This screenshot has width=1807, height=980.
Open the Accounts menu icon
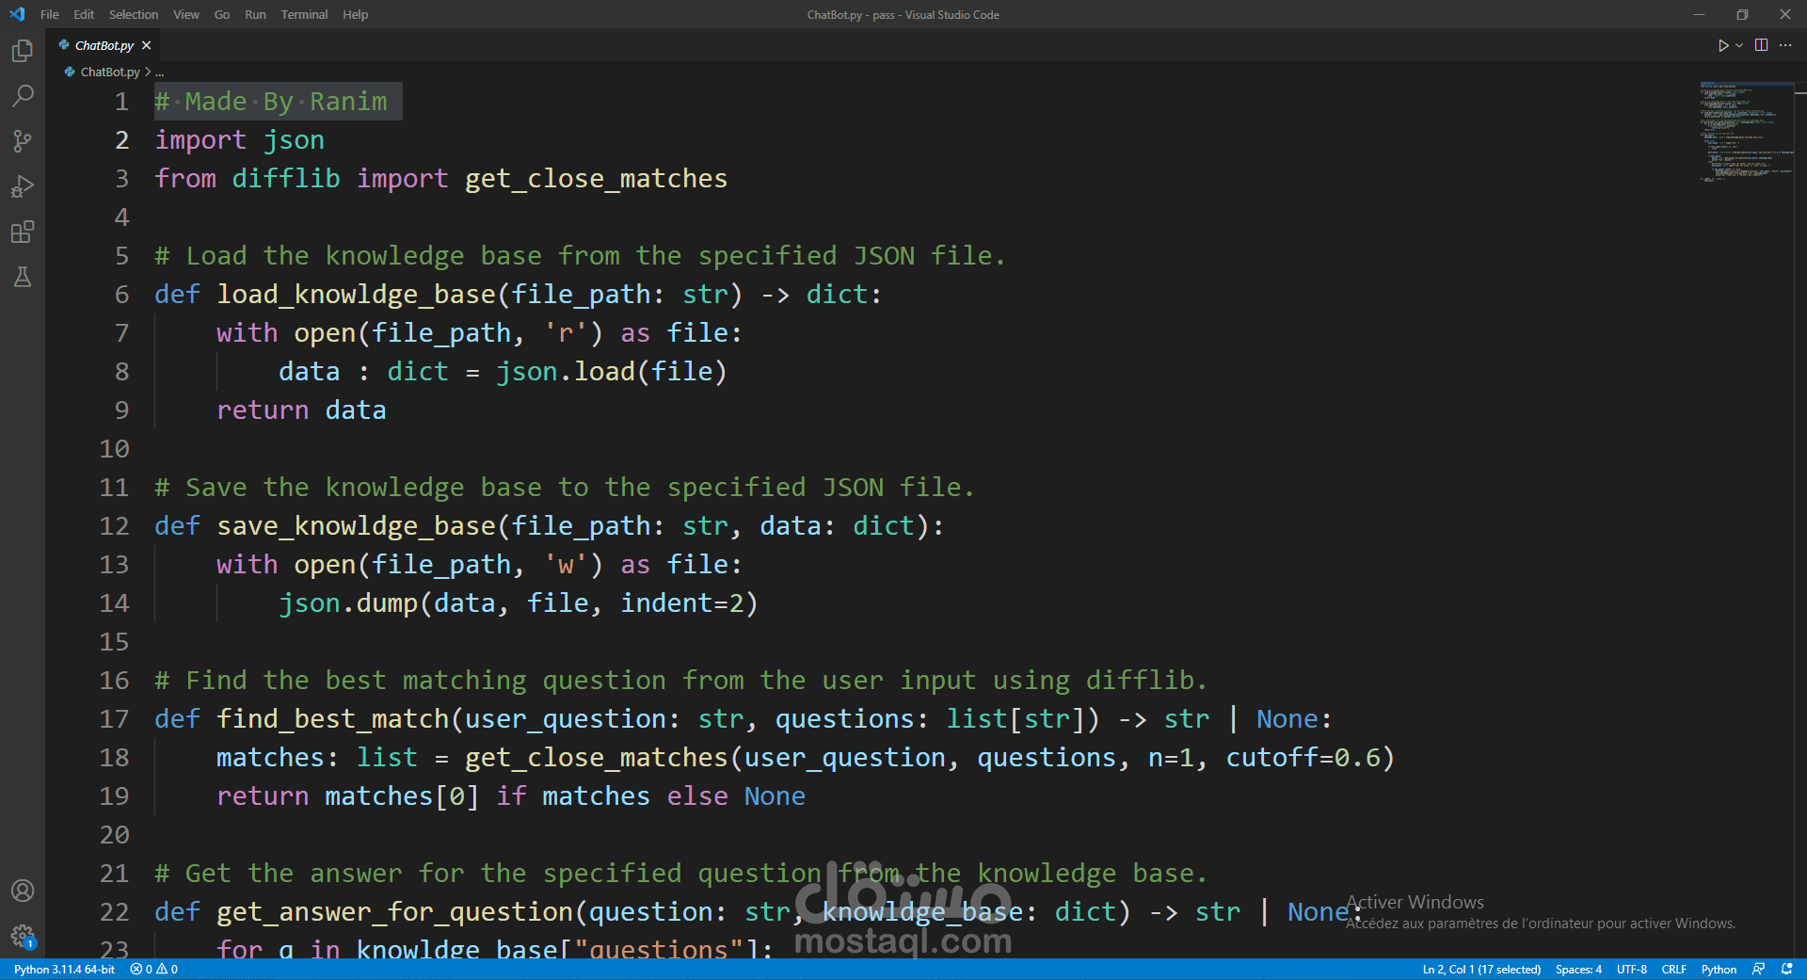(23, 891)
